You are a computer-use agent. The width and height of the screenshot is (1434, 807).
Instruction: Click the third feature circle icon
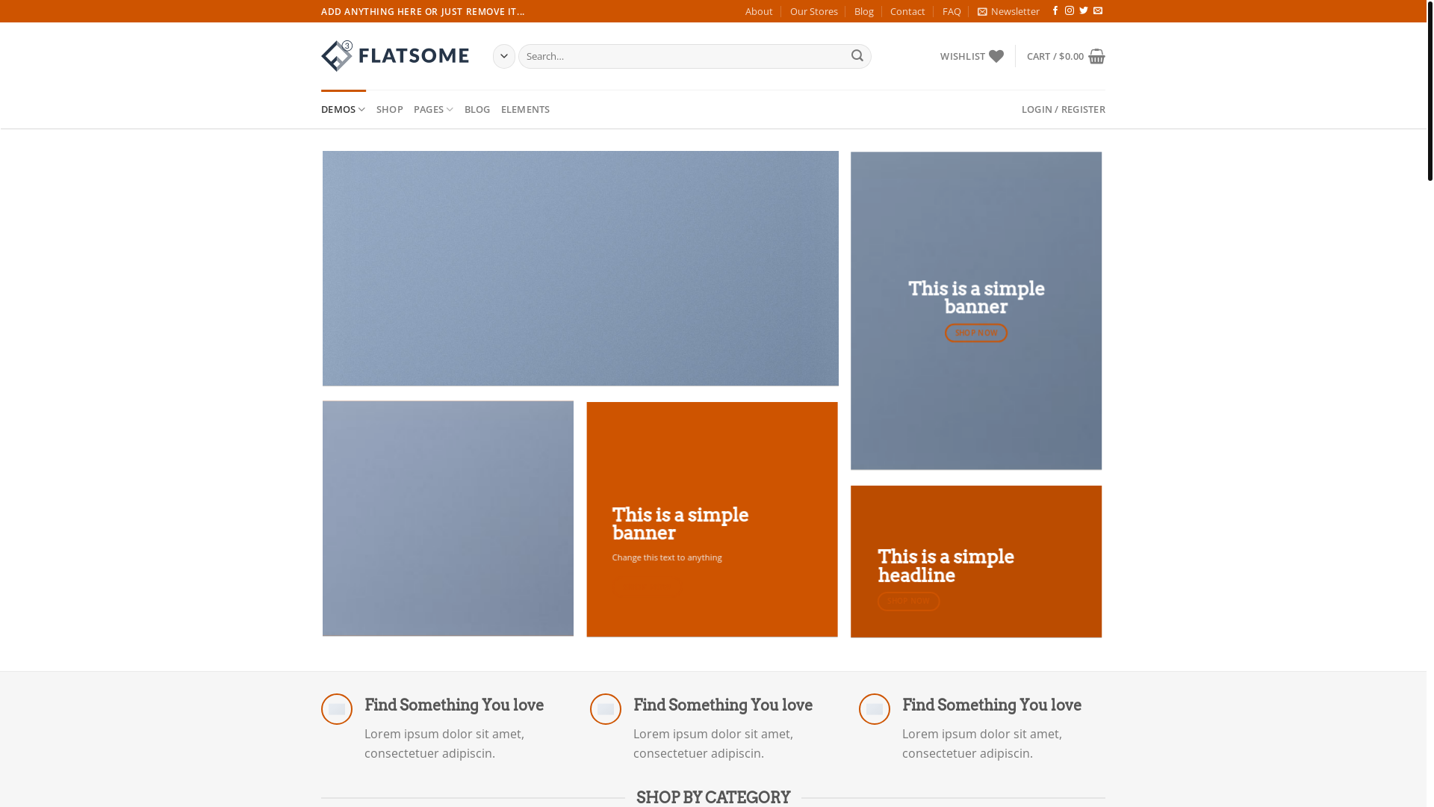tap(875, 709)
